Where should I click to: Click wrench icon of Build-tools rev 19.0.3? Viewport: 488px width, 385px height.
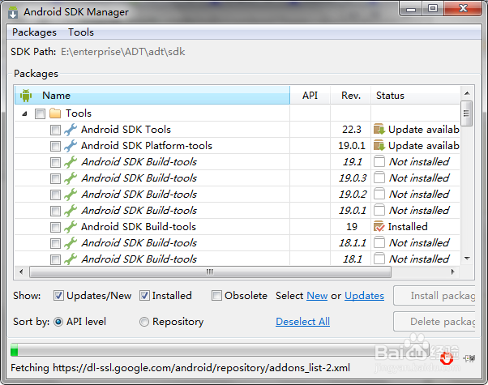[71, 178]
